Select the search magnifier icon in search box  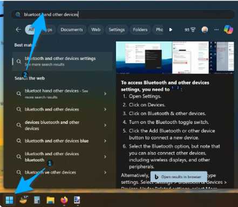point(18,15)
